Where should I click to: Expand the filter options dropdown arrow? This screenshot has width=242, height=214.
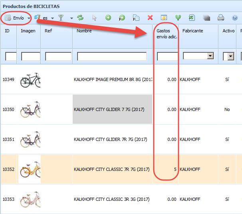tap(71, 18)
